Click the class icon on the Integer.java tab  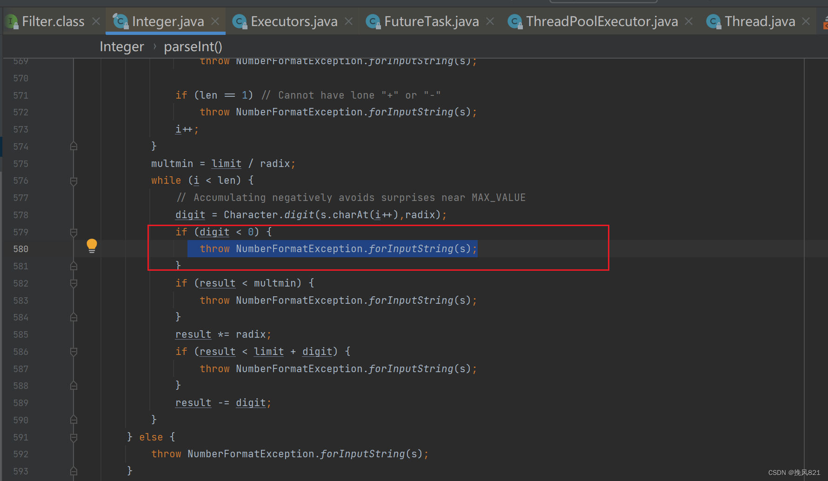(120, 21)
